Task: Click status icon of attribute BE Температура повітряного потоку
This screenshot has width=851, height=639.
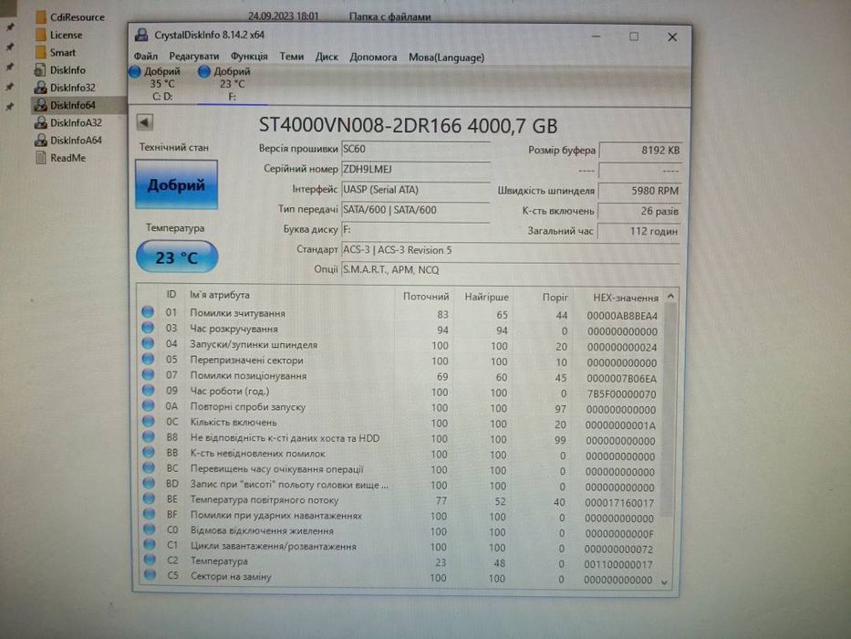Action: click(150, 498)
